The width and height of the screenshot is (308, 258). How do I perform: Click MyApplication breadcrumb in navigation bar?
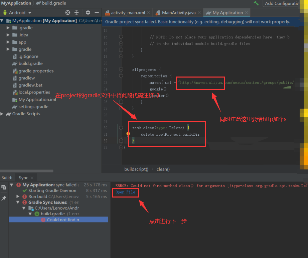pyautogui.click(x=16, y=3)
